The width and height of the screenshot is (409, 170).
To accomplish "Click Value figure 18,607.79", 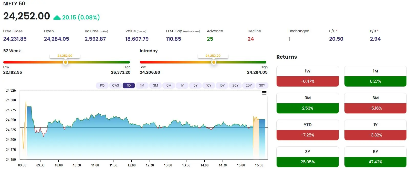I will pyautogui.click(x=137, y=39).
